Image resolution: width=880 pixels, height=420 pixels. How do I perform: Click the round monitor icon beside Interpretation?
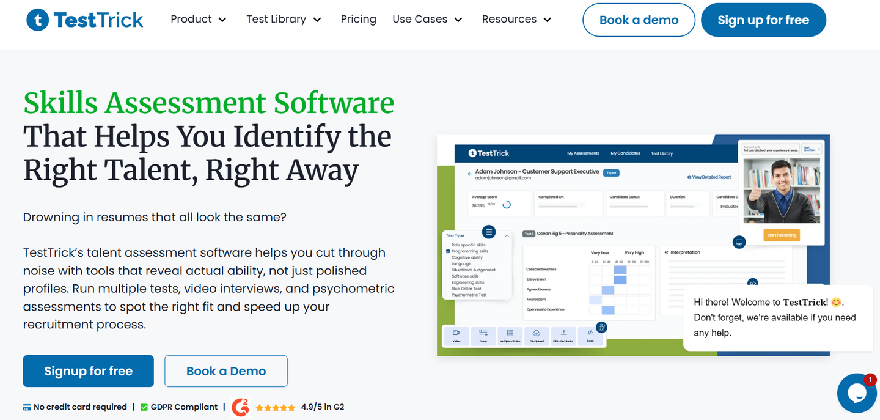(739, 242)
